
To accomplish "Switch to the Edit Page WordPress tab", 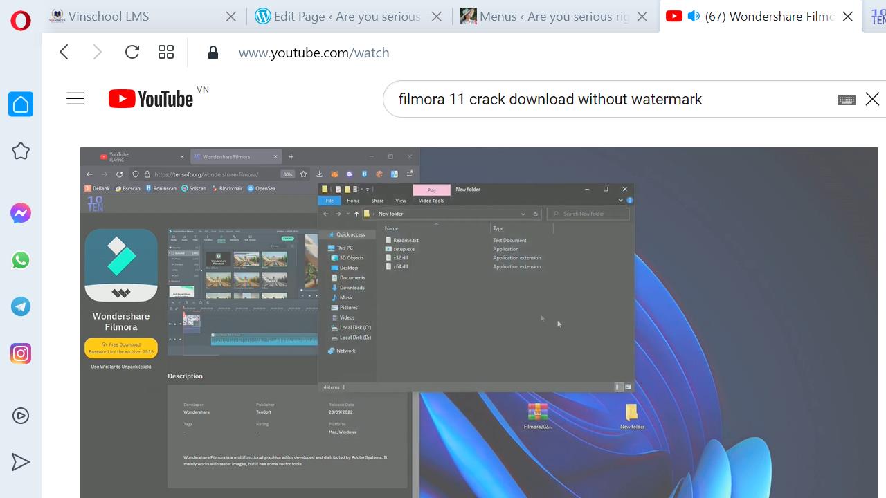I will [339, 17].
